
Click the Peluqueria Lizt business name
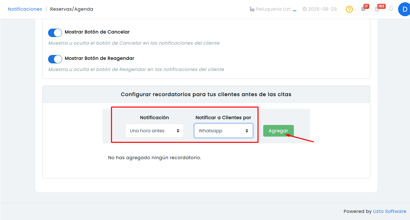[273, 9]
